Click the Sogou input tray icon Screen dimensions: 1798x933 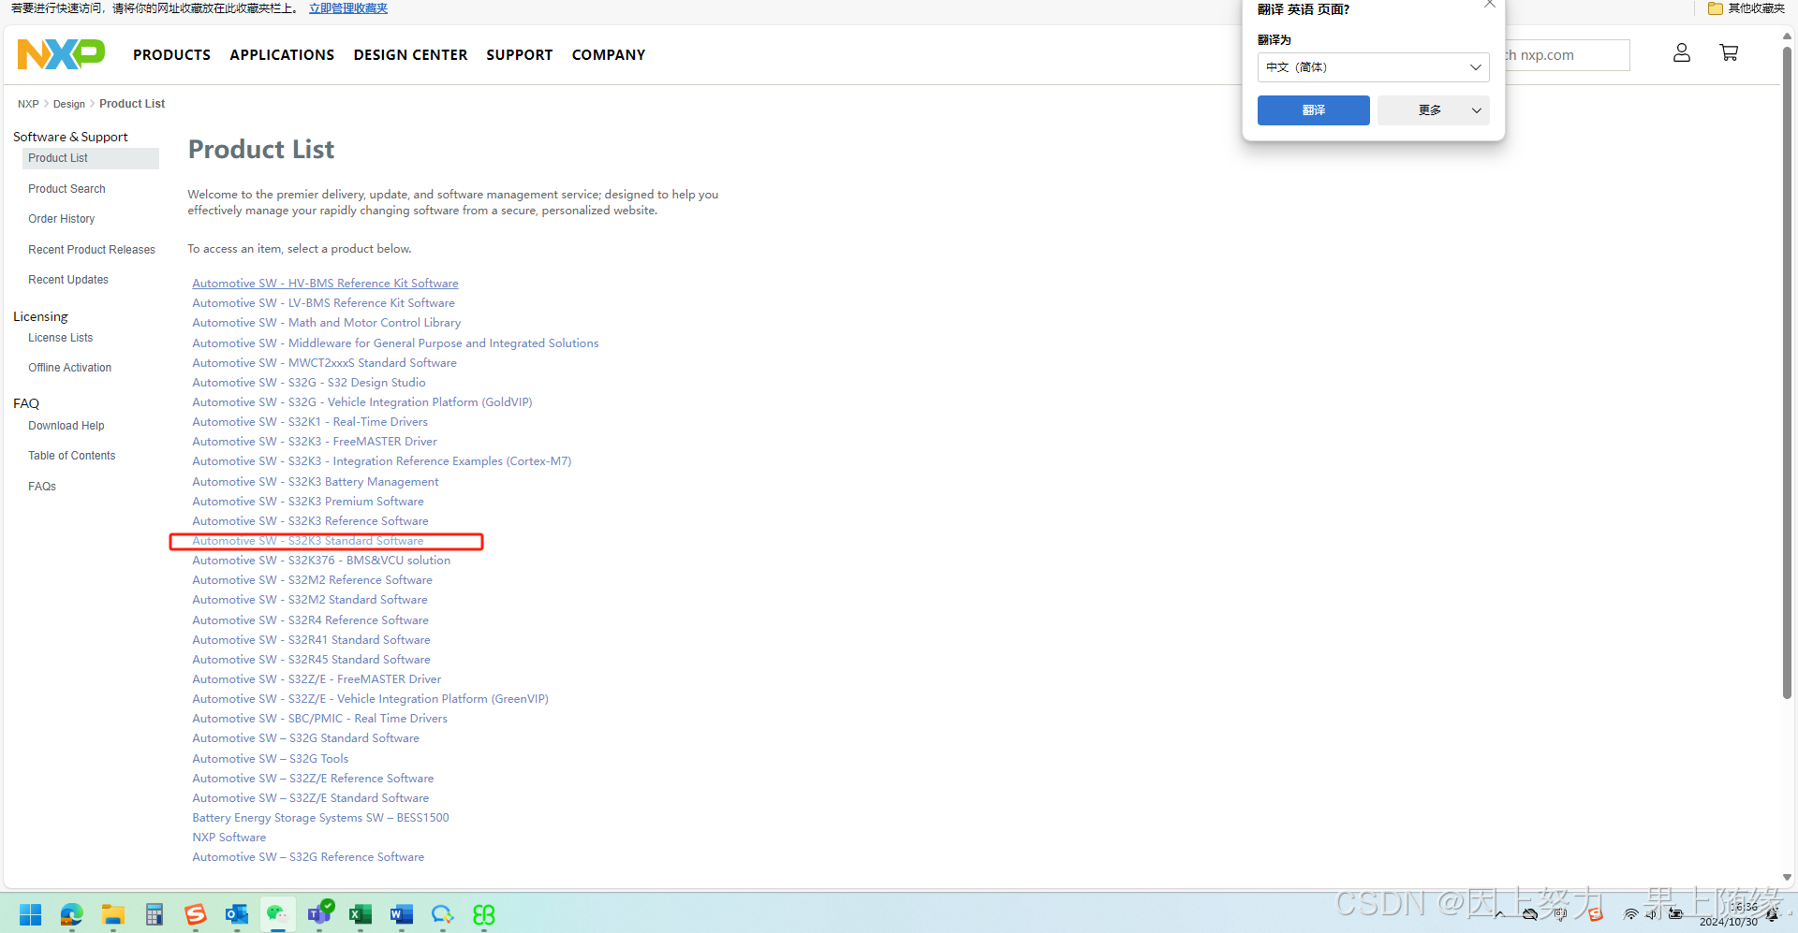tap(1596, 914)
